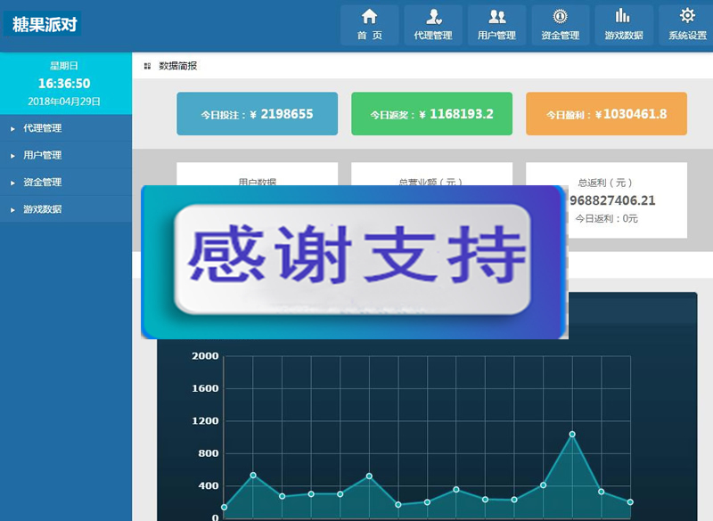
Task: Open the 系统设置 menu item
Action: [x=686, y=27]
